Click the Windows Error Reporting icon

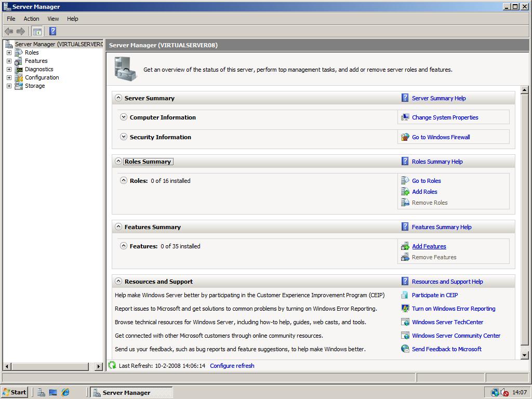coord(405,309)
